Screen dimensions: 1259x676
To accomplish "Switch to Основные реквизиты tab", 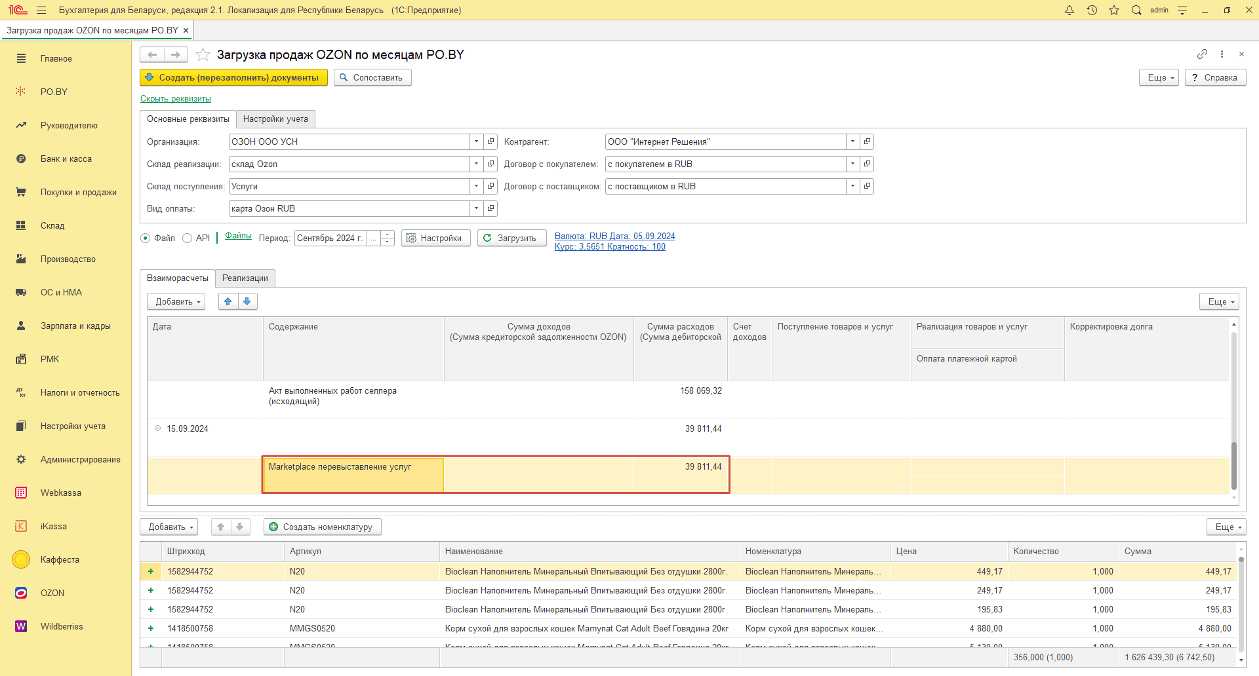I will coord(188,119).
